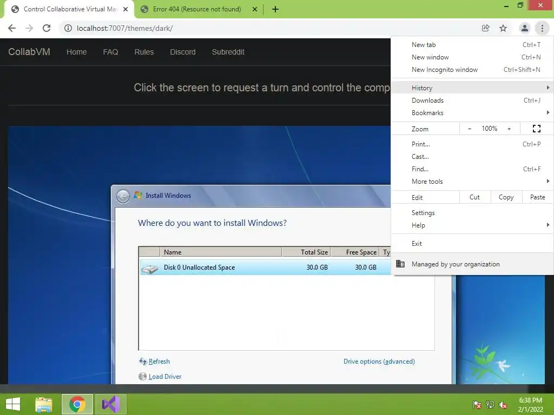Screen dimensions: 554x415
Task: Click the Name column header
Action: coord(221,252)
